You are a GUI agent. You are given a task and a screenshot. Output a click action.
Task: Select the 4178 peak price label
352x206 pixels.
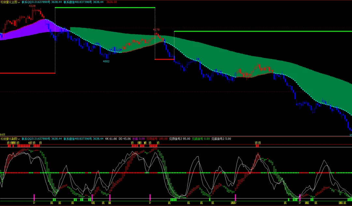(156, 30)
